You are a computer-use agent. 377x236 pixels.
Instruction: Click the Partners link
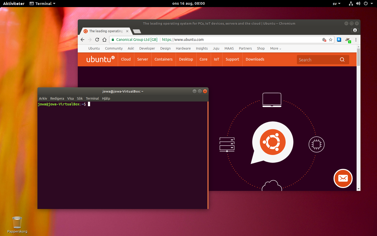[245, 49]
